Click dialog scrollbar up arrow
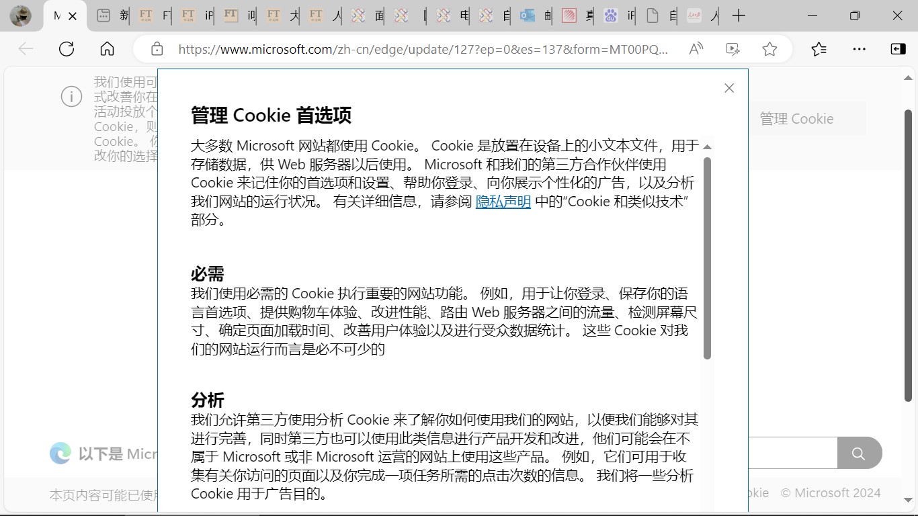918x516 pixels. click(x=707, y=146)
